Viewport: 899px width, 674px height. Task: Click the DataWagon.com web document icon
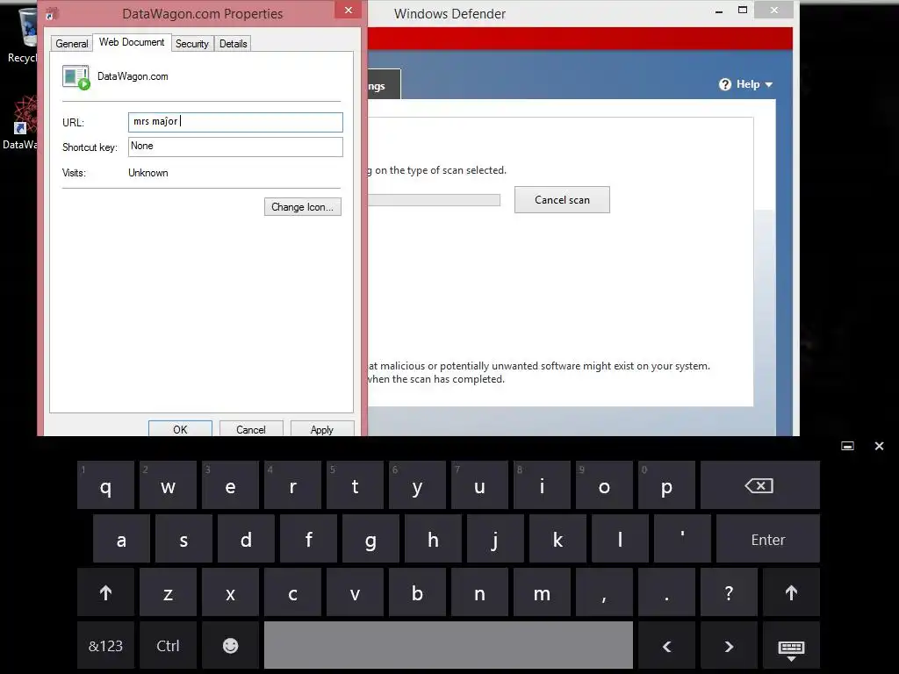(76, 77)
